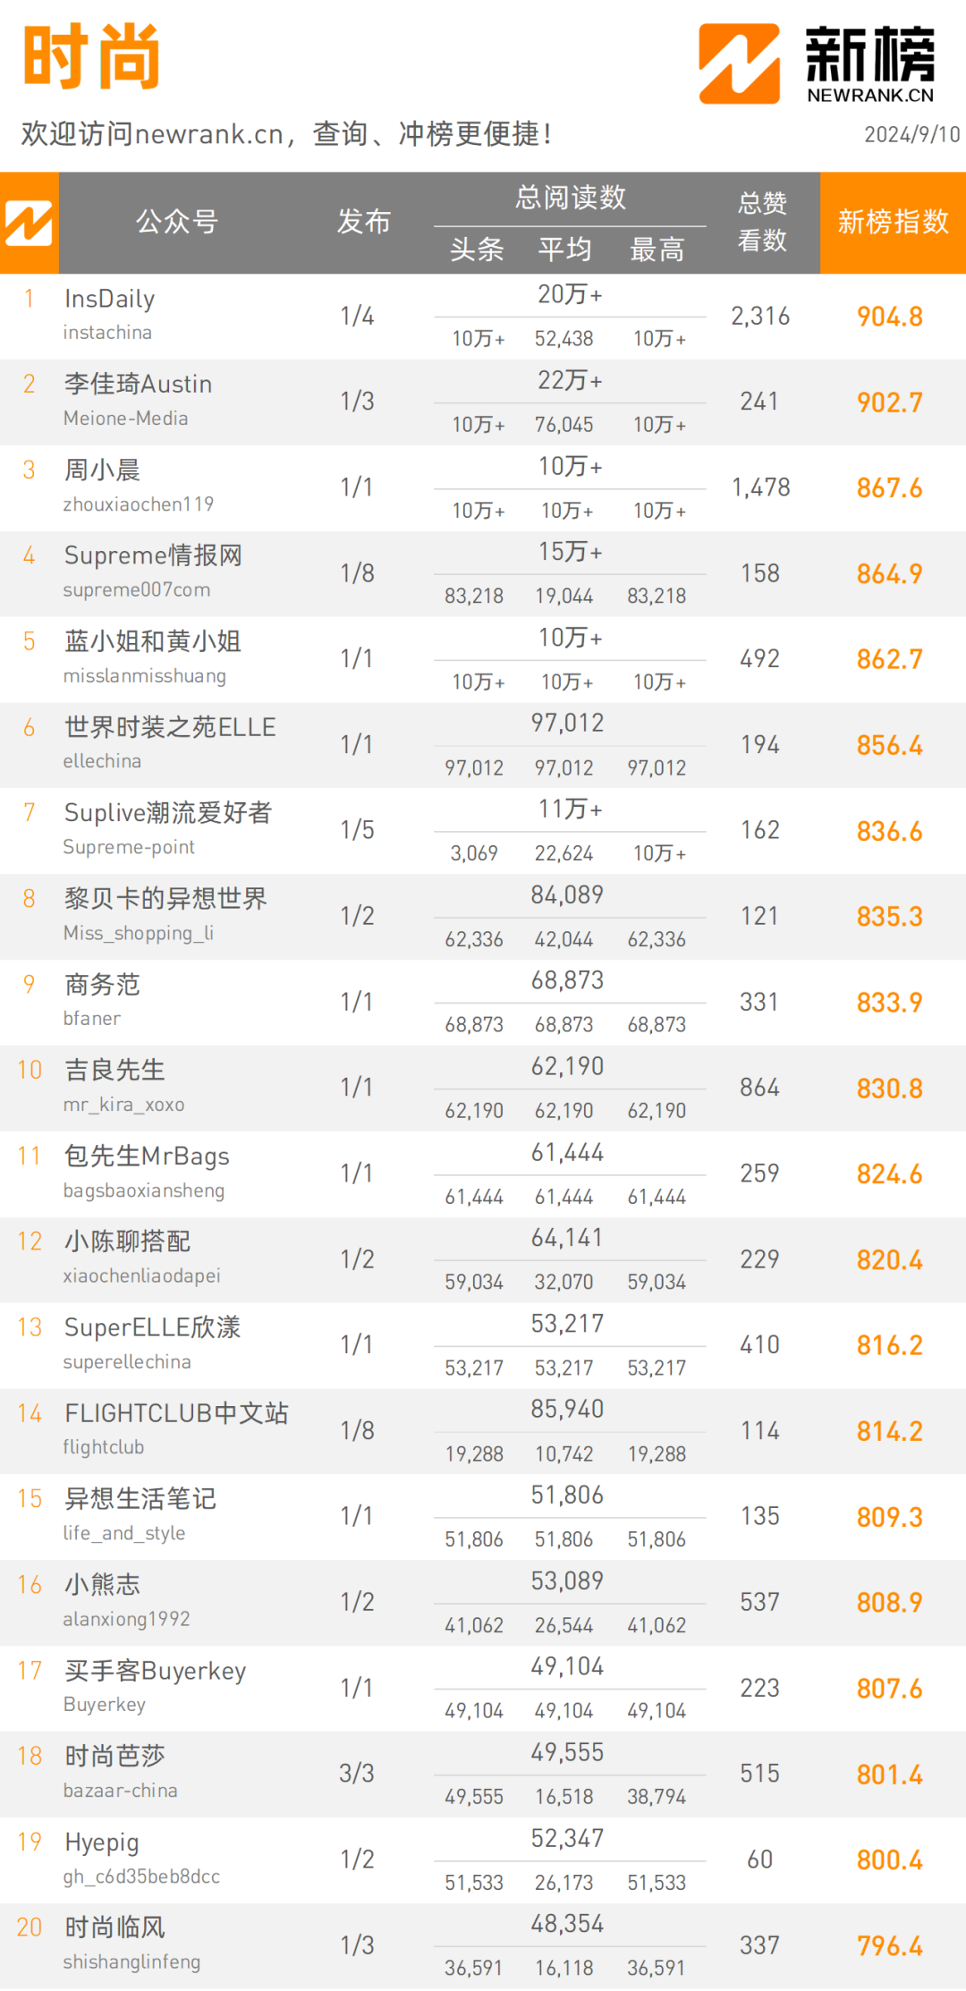Select the 世界时装之苑ELLE account name
The height and width of the screenshot is (1991, 966).
(170, 727)
